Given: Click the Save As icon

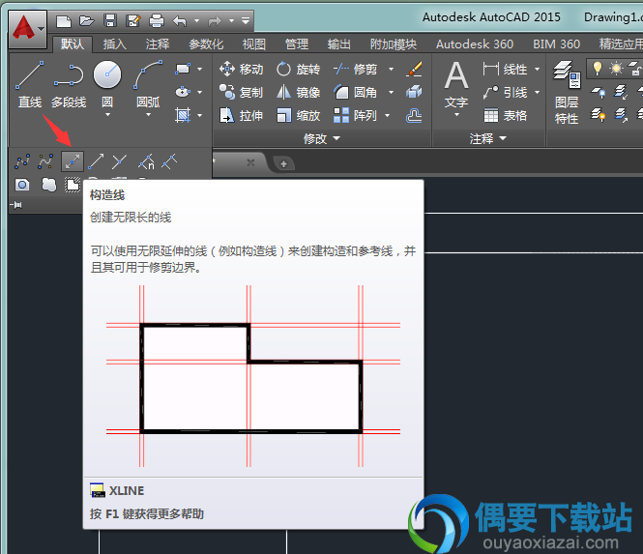Looking at the screenshot, I should coord(133,20).
